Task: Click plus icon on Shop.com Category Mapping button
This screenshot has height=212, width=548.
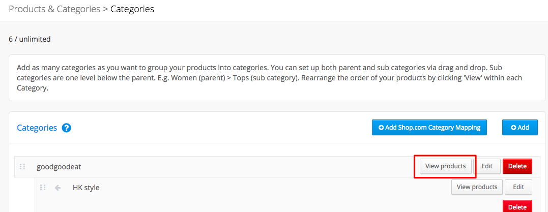Action: click(x=381, y=128)
